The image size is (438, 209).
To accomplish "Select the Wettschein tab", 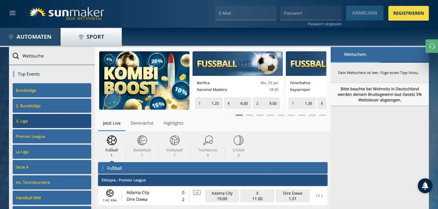I will click(355, 54).
